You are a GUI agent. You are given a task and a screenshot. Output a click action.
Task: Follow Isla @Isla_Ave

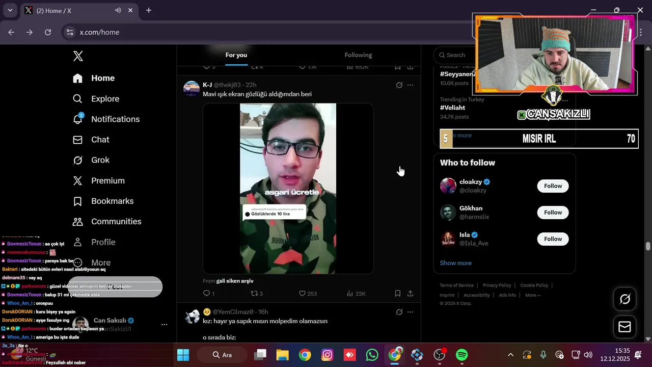pos(553,239)
